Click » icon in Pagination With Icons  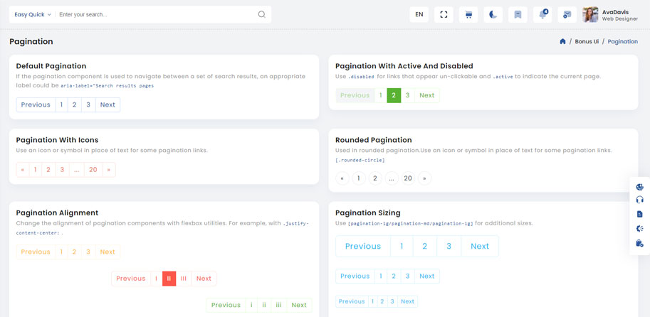109,170
